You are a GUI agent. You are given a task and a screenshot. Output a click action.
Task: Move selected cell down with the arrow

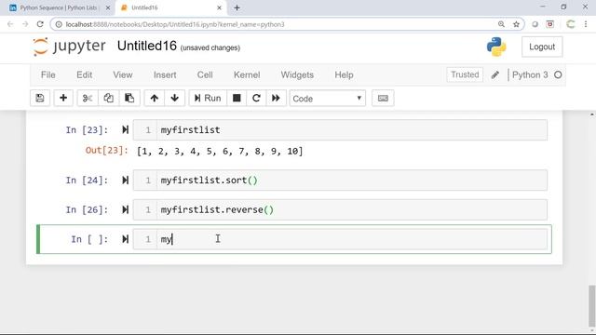(175, 99)
